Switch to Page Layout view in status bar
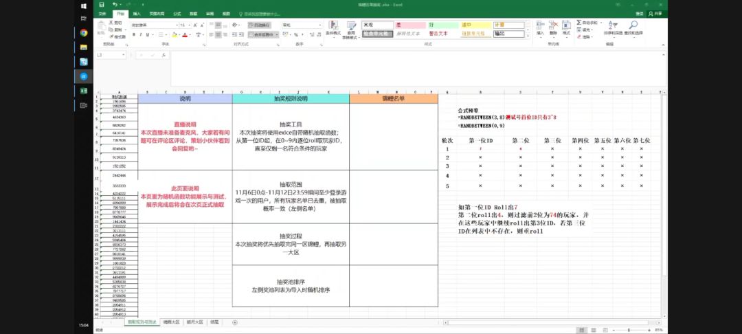Viewport: 742px width, 334px height. click(592, 329)
